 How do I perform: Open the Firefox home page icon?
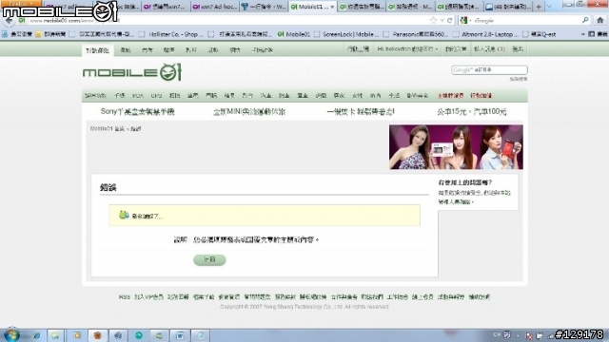(x=600, y=20)
